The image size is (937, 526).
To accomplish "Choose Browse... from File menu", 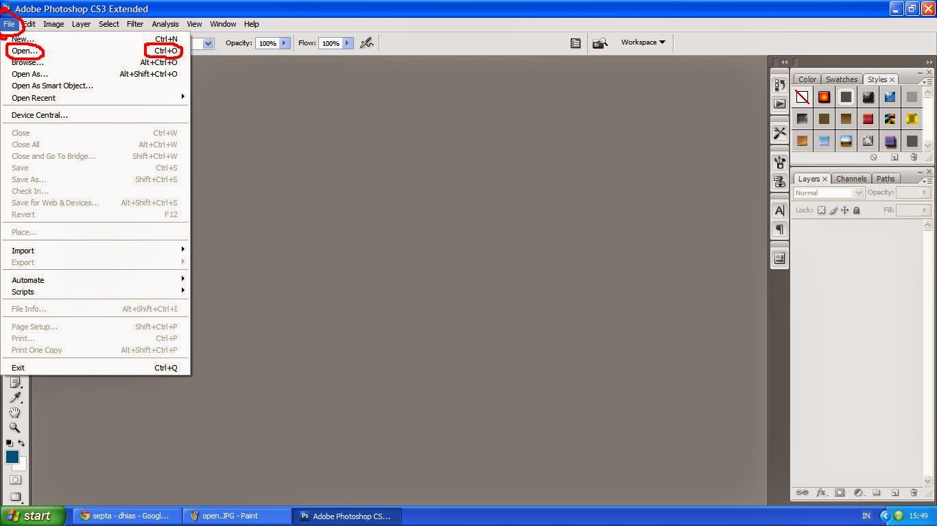I will [x=95, y=62].
